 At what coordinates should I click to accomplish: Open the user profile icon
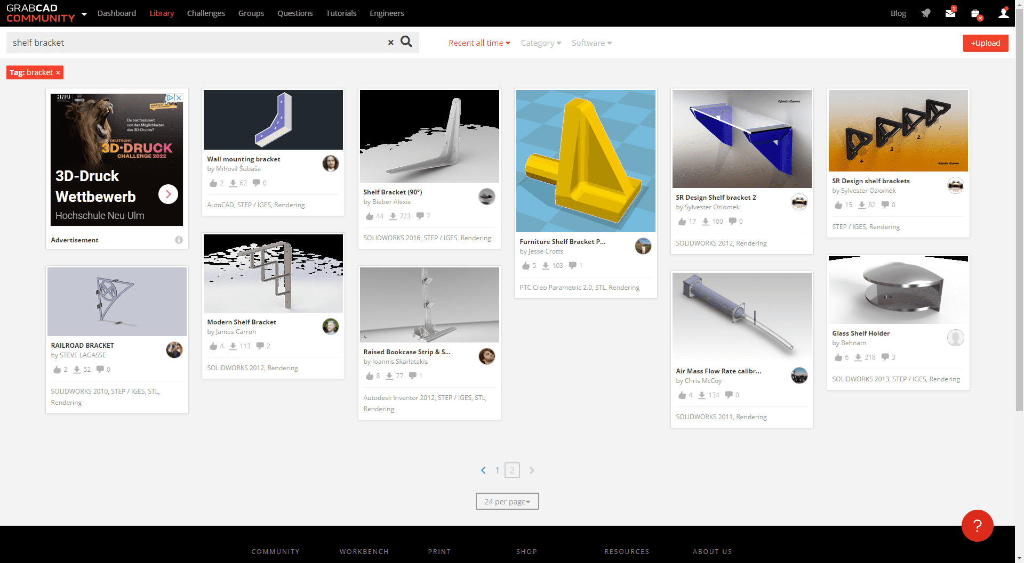1003,13
